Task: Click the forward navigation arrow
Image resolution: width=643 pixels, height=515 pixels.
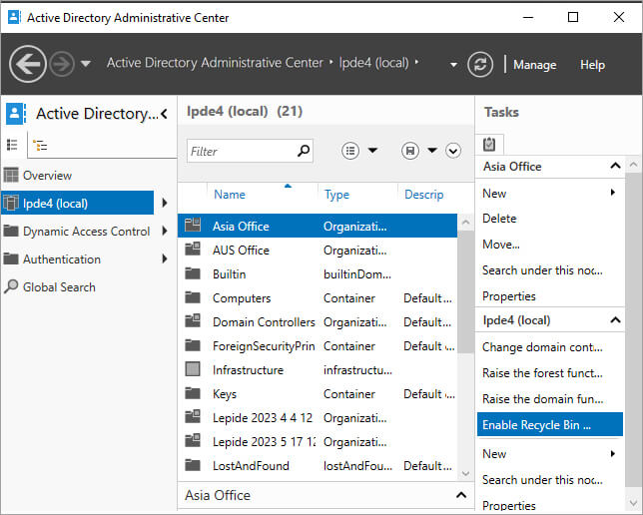Action: pyautogui.click(x=62, y=64)
